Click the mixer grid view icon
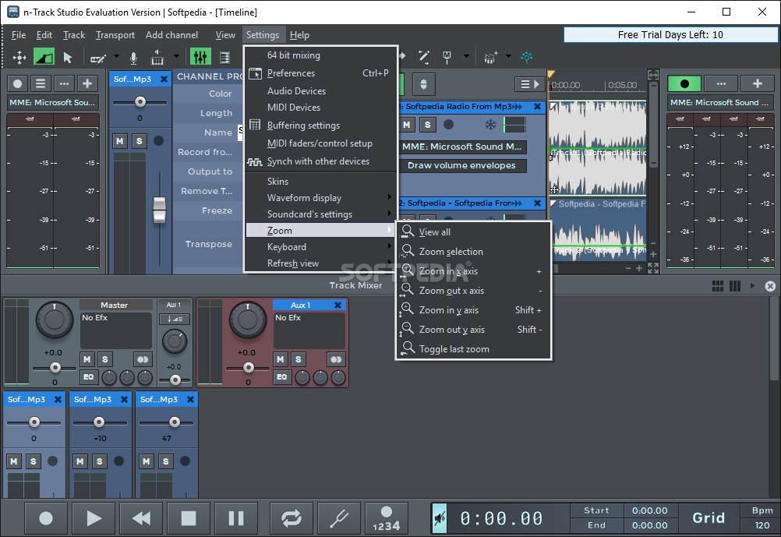This screenshot has width=781, height=537. click(718, 286)
